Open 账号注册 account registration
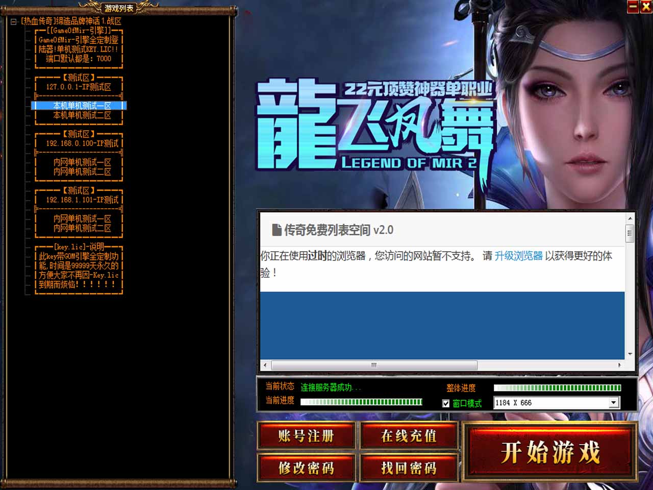This screenshot has width=653, height=490. click(306, 436)
